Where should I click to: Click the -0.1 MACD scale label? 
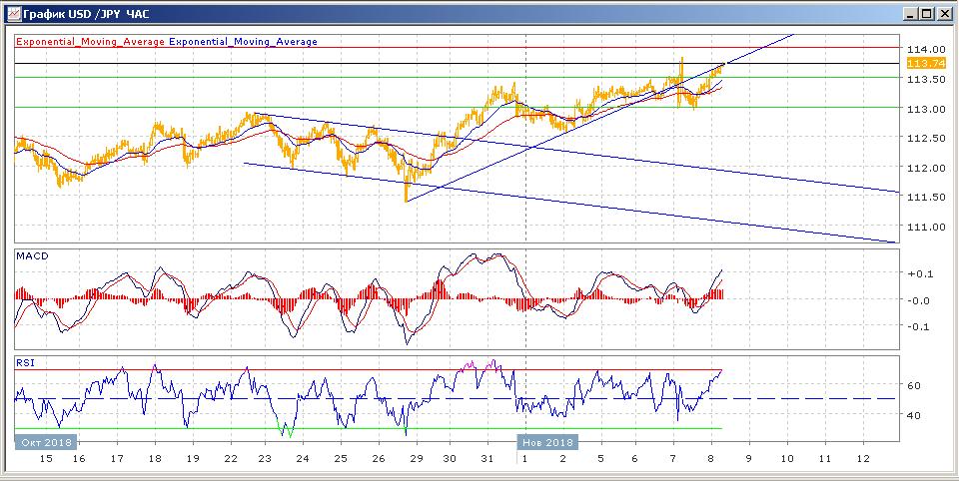(x=919, y=326)
